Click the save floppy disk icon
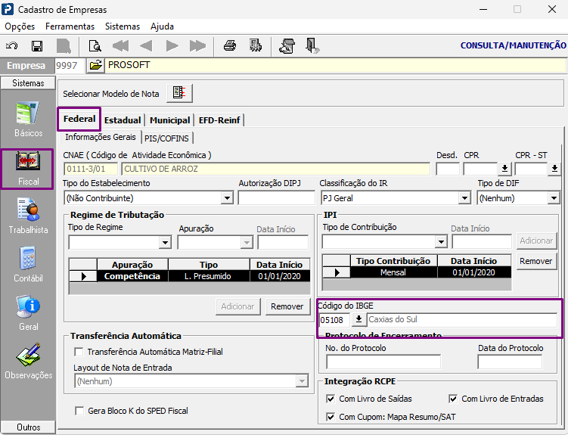568x438 pixels. 37,45
